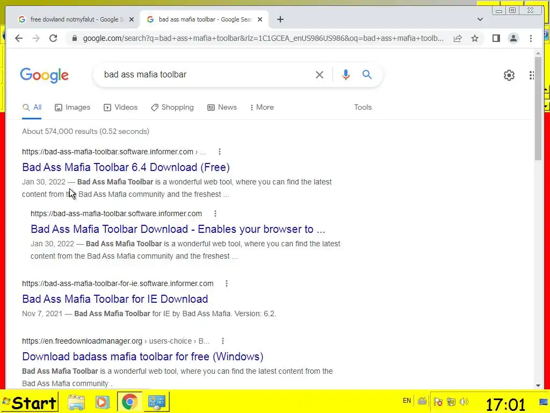Open options for freedownloadmanager.org result
The width and height of the screenshot is (550, 413).
click(223, 341)
